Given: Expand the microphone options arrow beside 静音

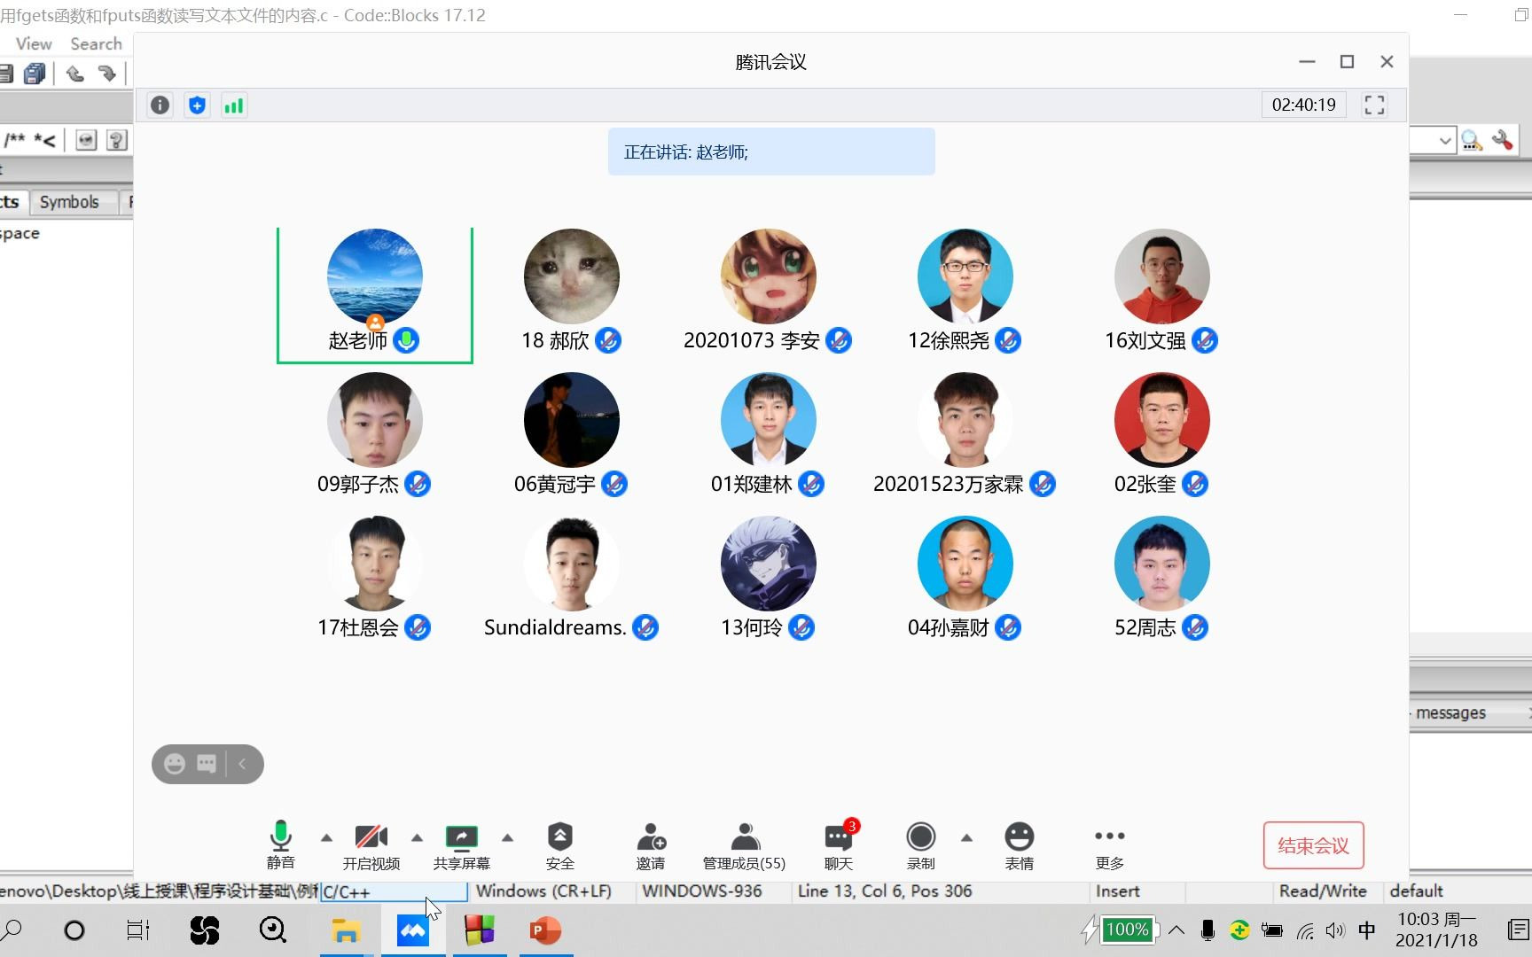Looking at the screenshot, I should click(326, 836).
